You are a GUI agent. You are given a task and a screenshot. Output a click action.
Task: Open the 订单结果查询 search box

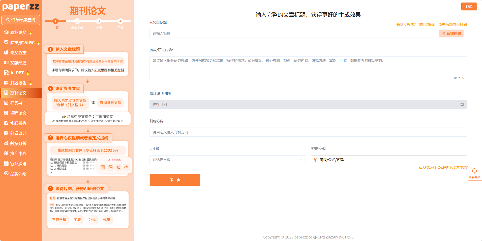[21, 20]
